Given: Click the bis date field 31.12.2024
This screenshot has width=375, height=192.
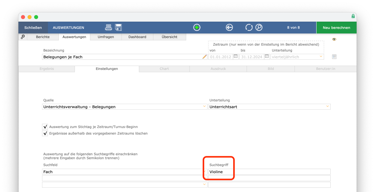Looking at the screenshot, I should click(252, 57).
